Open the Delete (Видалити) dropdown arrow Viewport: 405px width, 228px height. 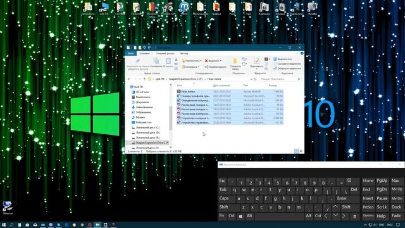pyautogui.click(x=221, y=61)
